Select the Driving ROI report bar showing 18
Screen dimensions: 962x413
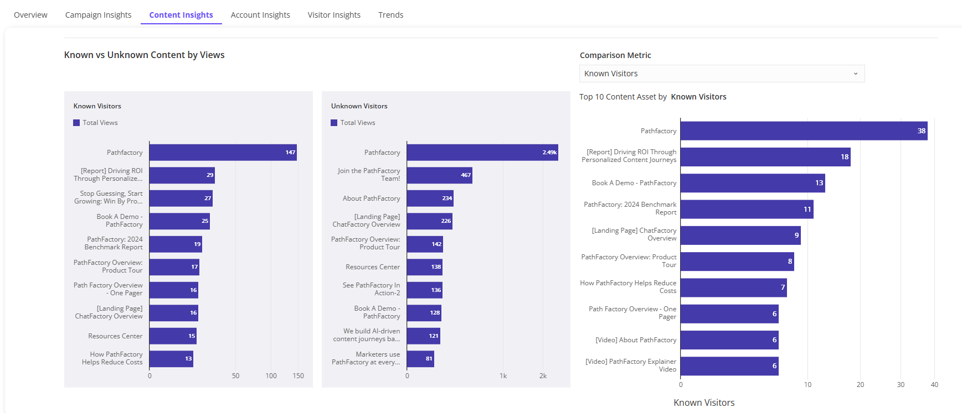765,157
